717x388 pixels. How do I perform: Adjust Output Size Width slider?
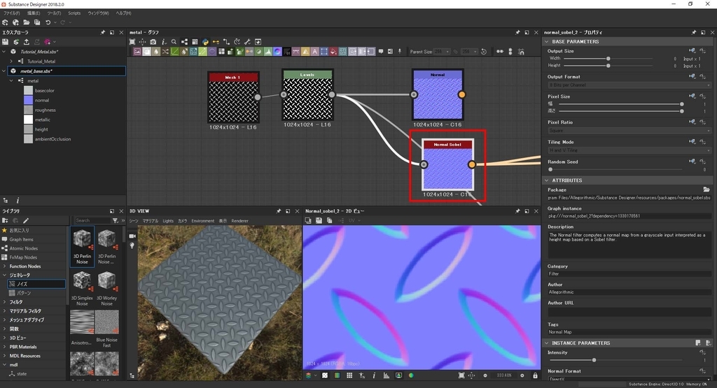click(608, 59)
